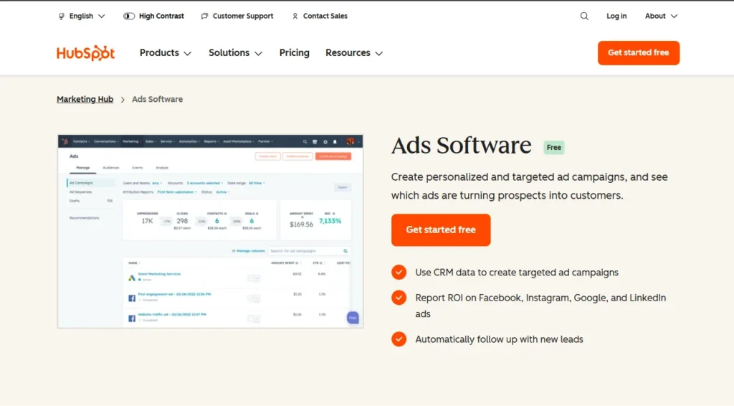Open the Customer Support link

242,16
